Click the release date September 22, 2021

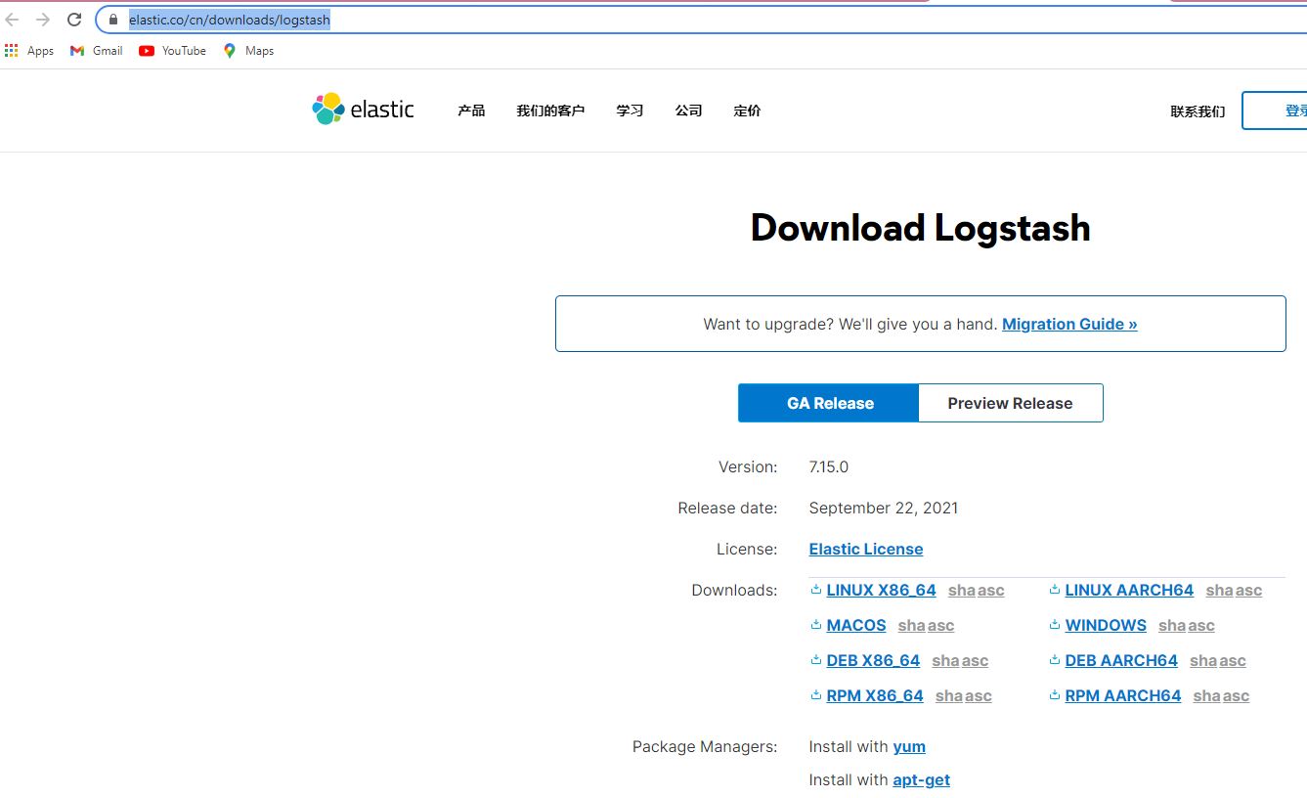coord(884,508)
